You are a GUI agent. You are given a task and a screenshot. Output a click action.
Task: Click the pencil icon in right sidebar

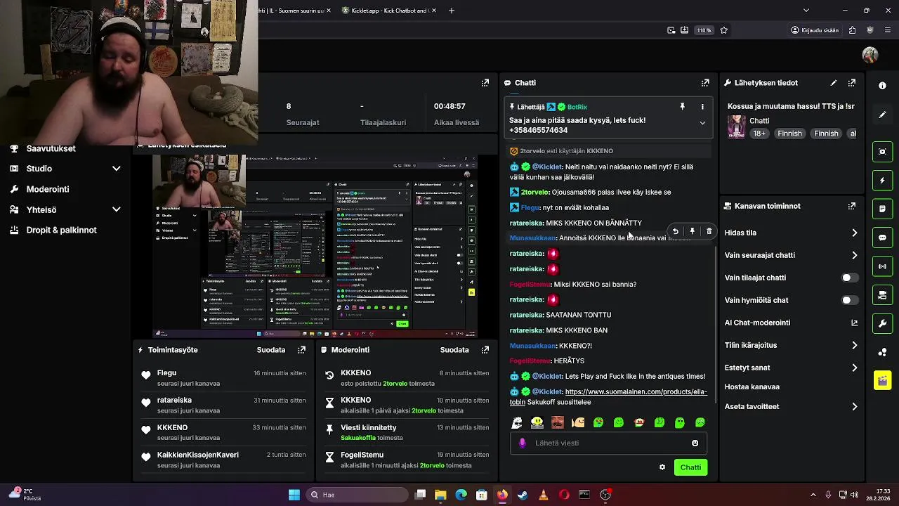pyautogui.click(x=883, y=115)
